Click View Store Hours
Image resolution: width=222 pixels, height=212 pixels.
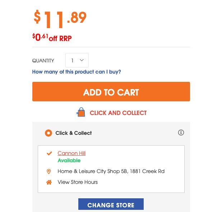point(78,182)
